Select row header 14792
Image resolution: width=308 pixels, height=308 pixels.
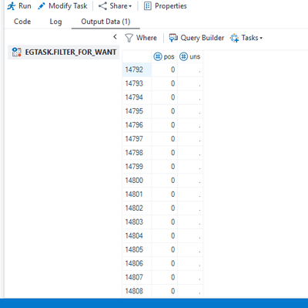pyautogui.click(x=137, y=69)
